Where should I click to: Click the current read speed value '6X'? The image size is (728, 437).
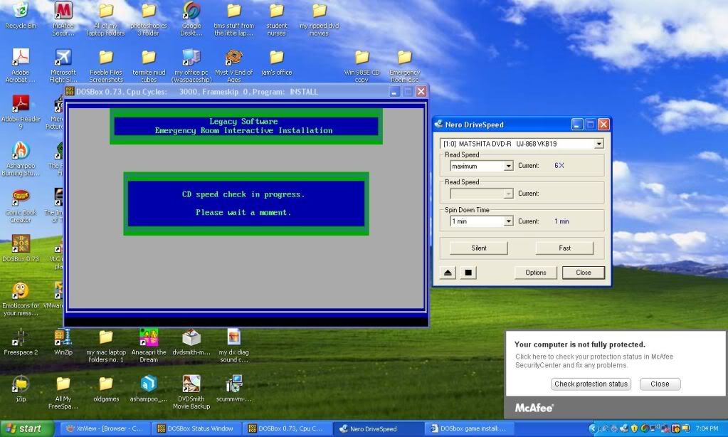pos(559,165)
